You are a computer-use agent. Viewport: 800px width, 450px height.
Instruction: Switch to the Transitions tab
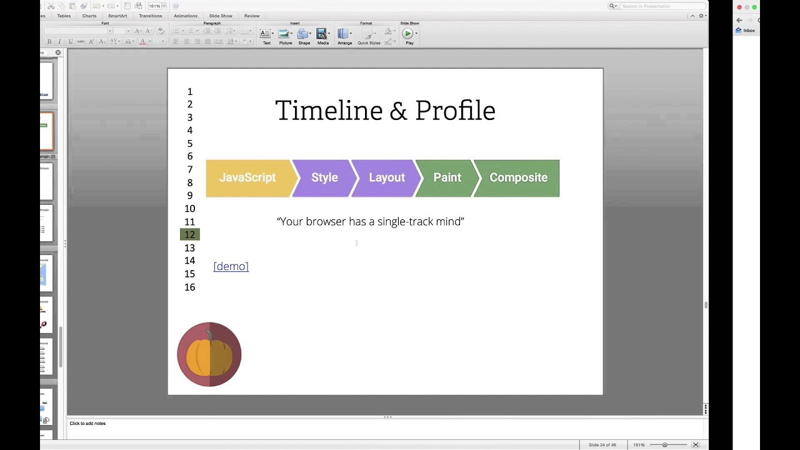(151, 16)
